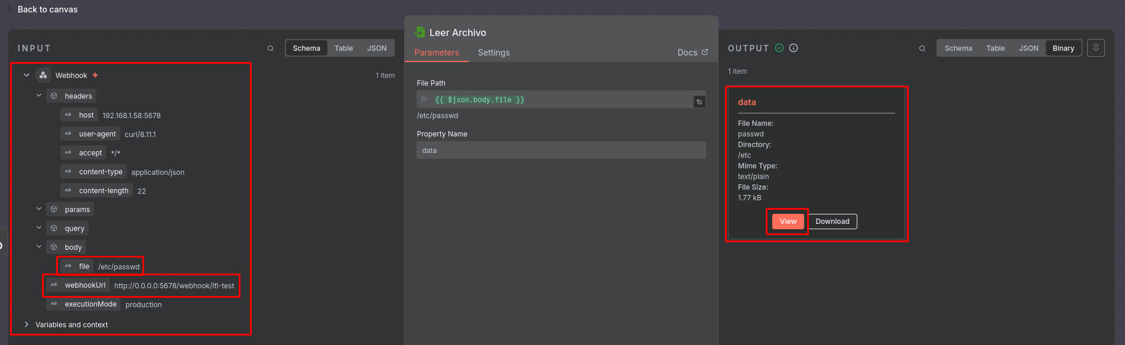Click the File Path expression reset icon

[x=699, y=102]
